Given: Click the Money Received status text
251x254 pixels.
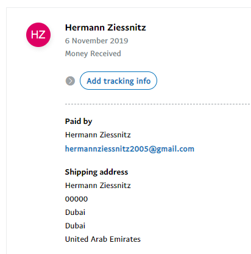Looking at the screenshot, I should coord(93,54).
